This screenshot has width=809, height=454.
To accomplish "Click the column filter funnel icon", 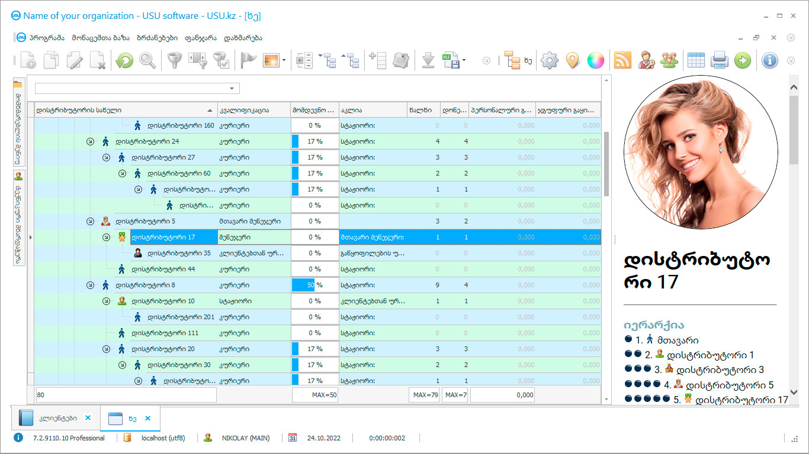I will [x=197, y=60].
